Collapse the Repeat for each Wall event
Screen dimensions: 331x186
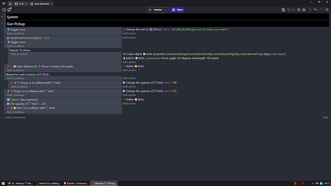coord(2,76)
